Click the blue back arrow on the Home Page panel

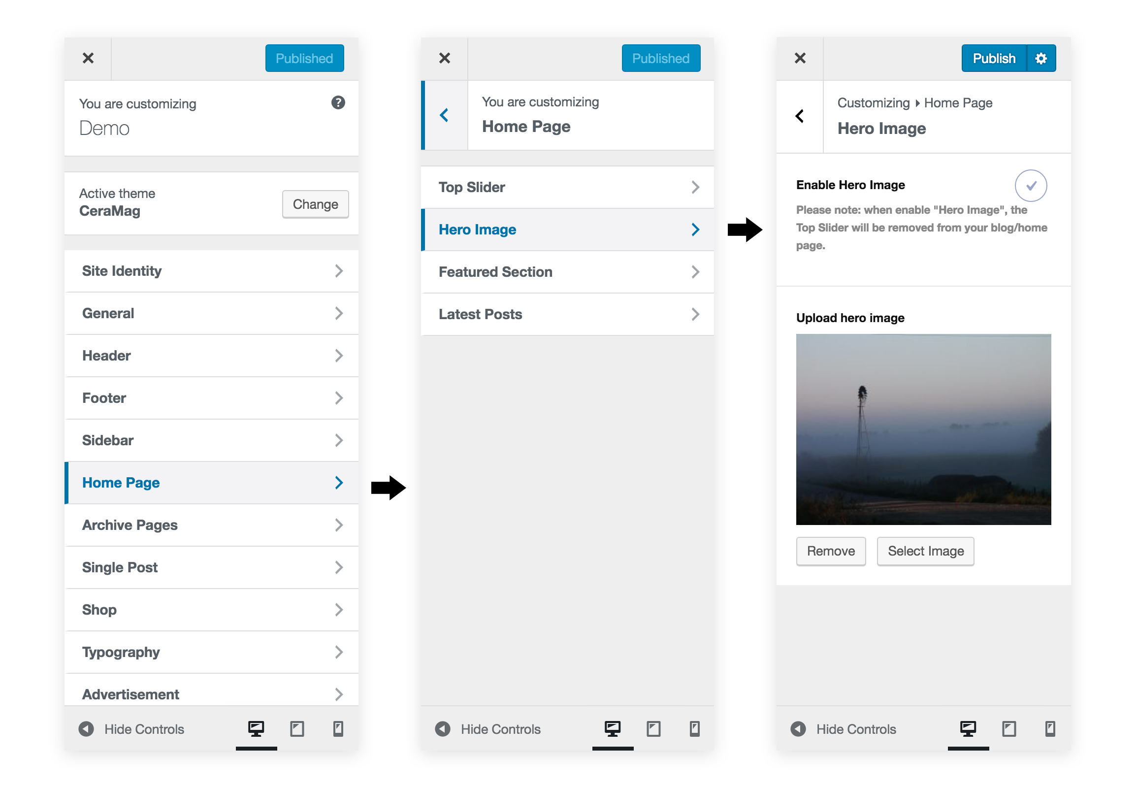click(444, 116)
